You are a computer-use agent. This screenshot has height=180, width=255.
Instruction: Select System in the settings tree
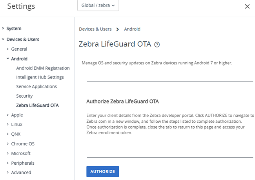14,29
